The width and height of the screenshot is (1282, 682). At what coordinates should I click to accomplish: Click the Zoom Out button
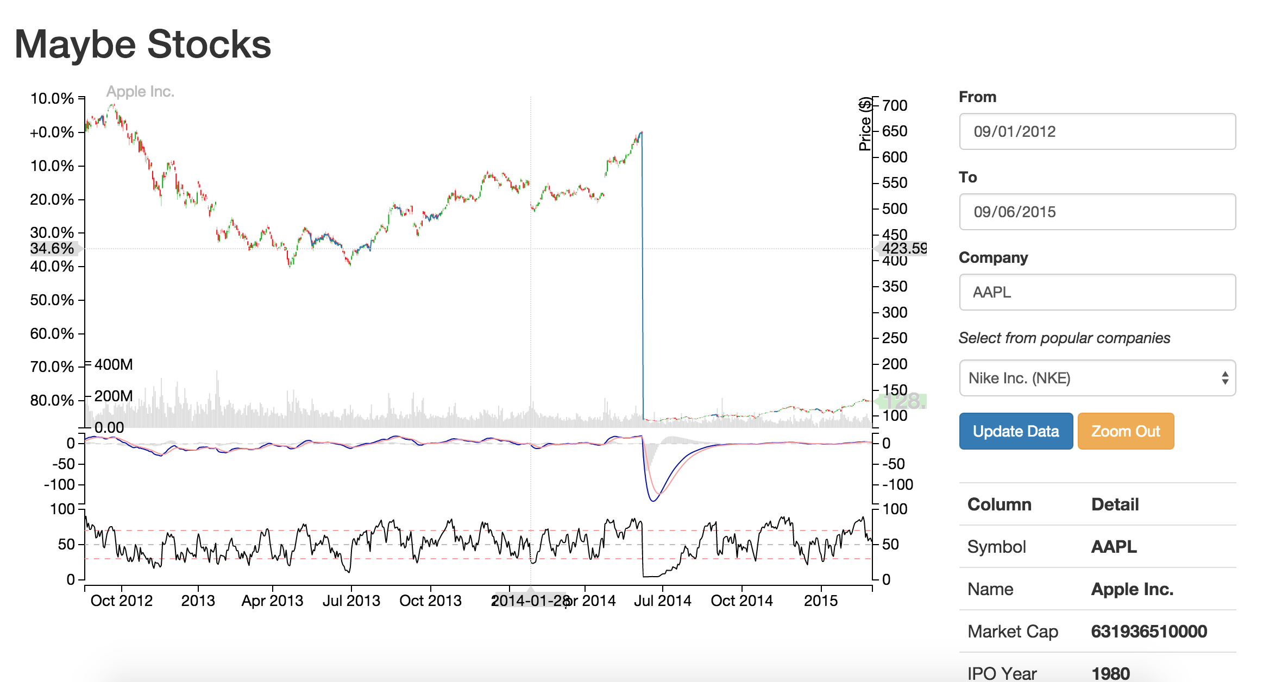tap(1125, 431)
